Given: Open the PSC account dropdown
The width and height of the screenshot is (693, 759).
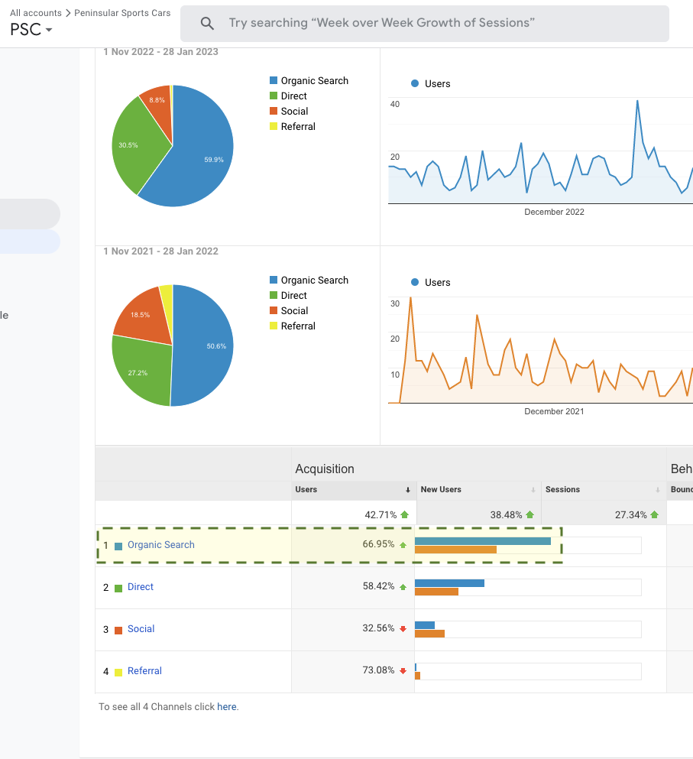Looking at the screenshot, I should click(x=31, y=30).
